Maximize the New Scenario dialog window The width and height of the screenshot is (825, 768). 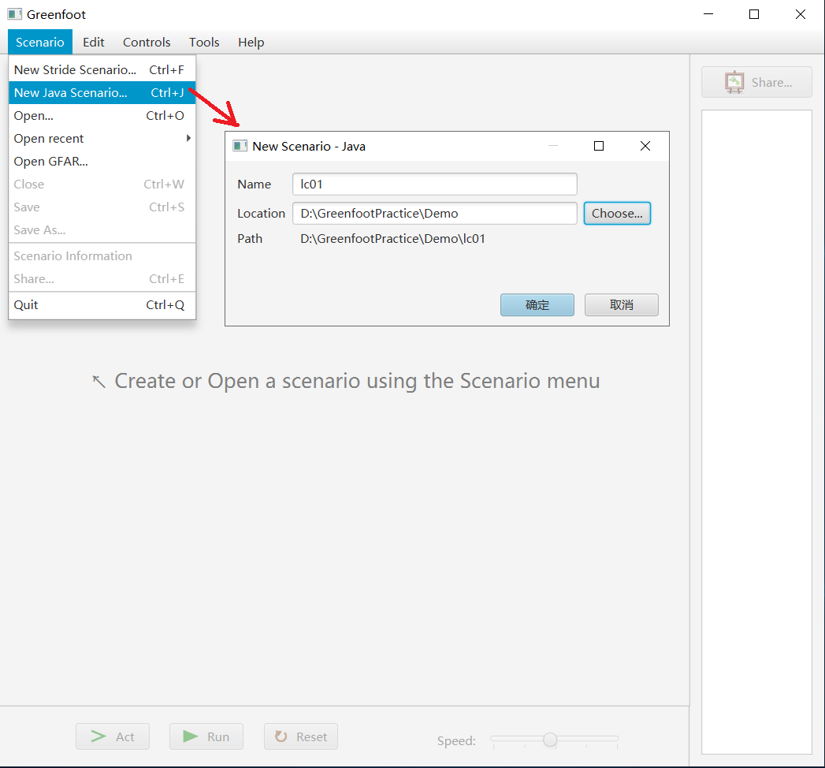tap(599, 146)
